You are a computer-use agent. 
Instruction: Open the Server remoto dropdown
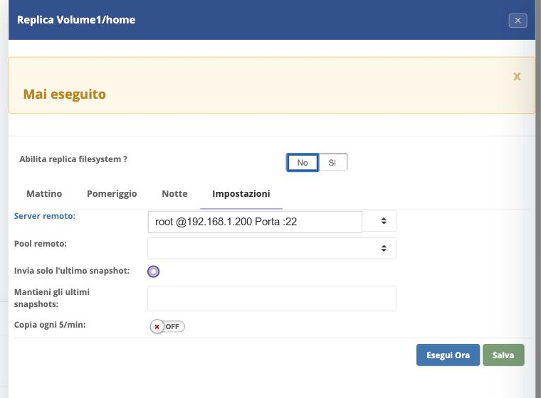pyautogui.click(x=272, y=221)
